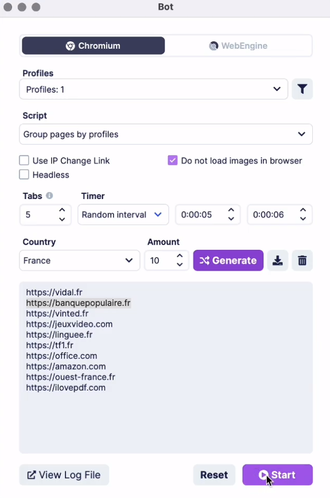Open View Log File
The image size is (330, 498).
coord(64,475)
